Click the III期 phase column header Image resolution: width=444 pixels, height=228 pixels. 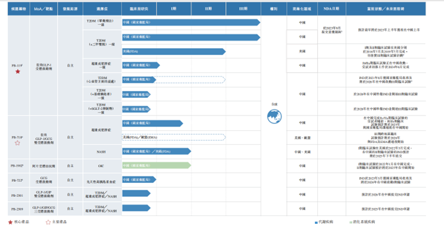(x=243, y=9)
